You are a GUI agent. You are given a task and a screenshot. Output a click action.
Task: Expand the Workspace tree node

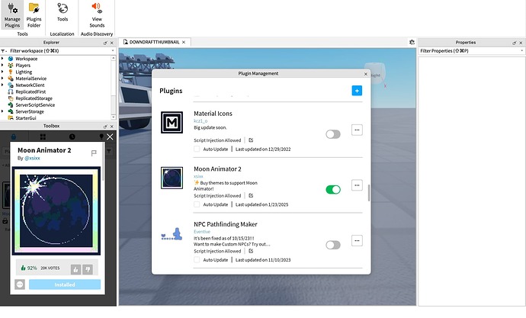point(3,59)
